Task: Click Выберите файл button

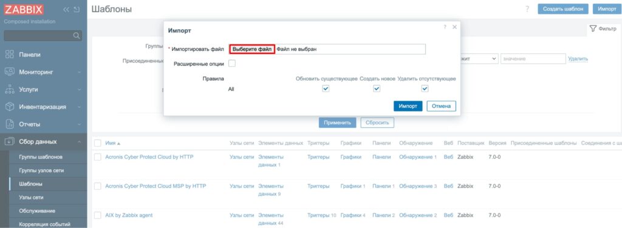Action: pos(252,49)
